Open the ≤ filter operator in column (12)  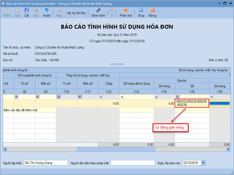(101, 97)
